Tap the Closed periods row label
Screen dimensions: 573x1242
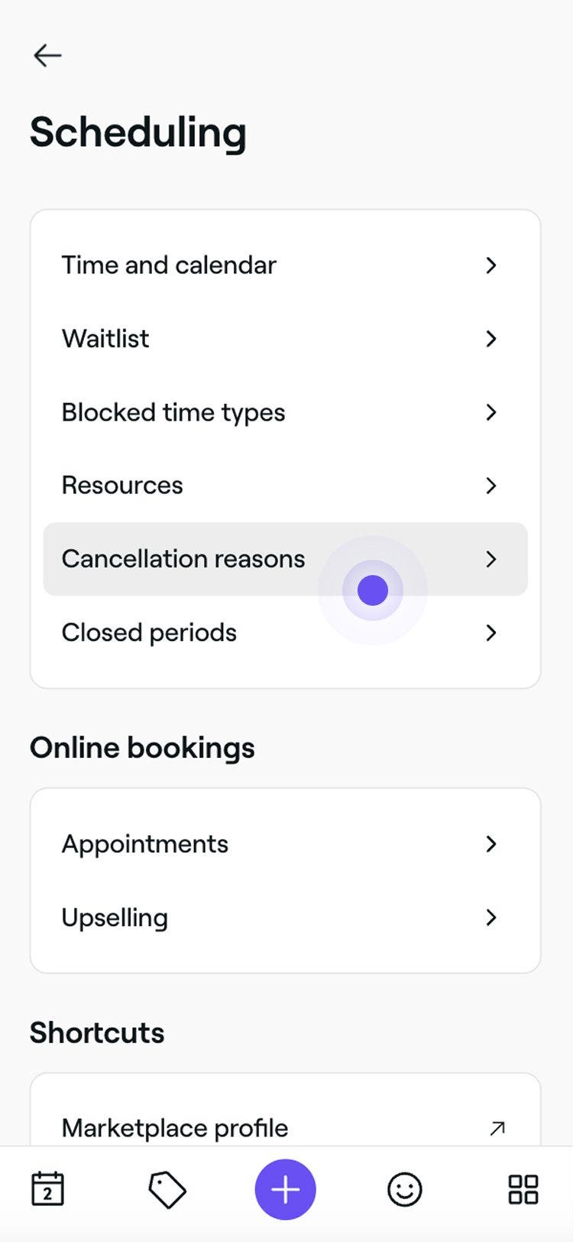point(149,632)
